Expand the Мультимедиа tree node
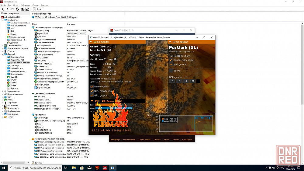 click(2, 91)
